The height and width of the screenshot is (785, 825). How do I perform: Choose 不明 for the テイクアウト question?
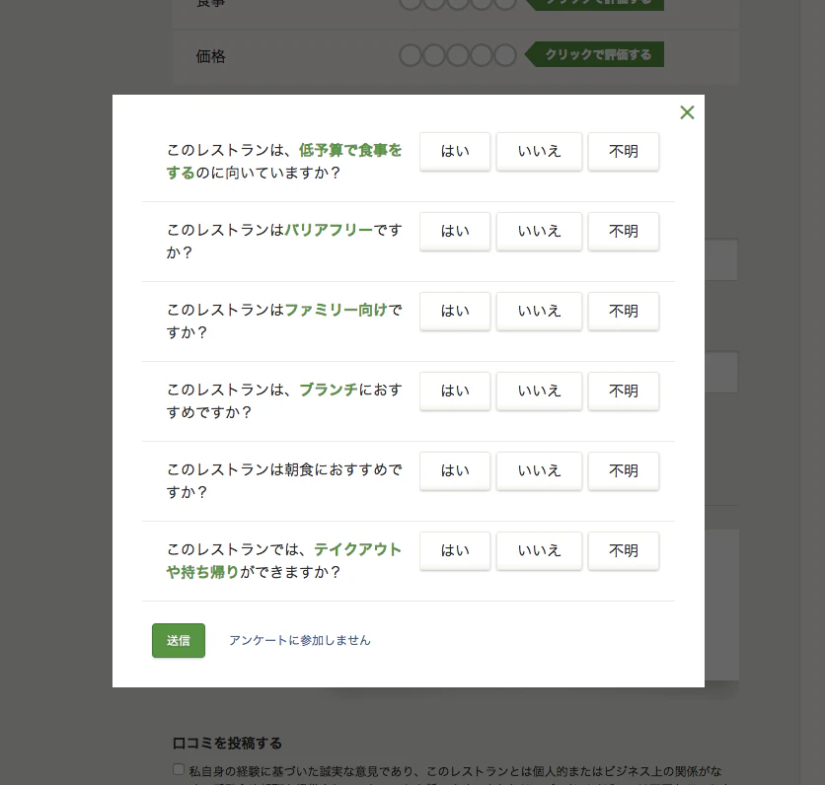coord(623,551)
